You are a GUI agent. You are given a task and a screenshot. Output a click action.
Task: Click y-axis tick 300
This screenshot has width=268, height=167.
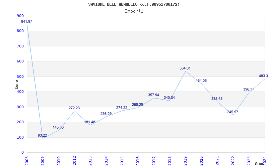(20, 107)
